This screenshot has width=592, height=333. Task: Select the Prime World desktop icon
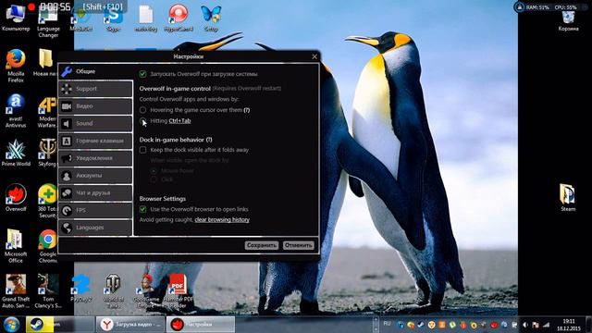coord(16,153)
